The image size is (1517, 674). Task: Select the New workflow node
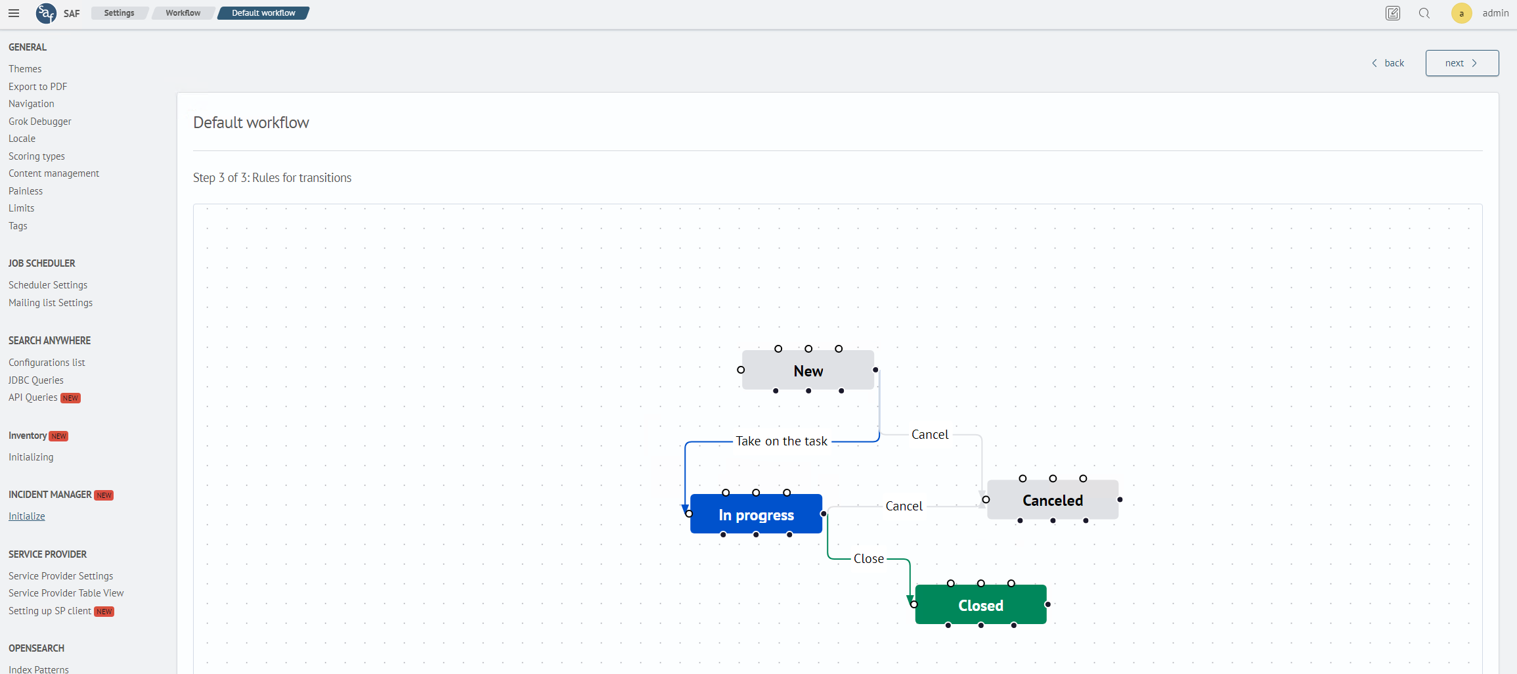(808, 371)
